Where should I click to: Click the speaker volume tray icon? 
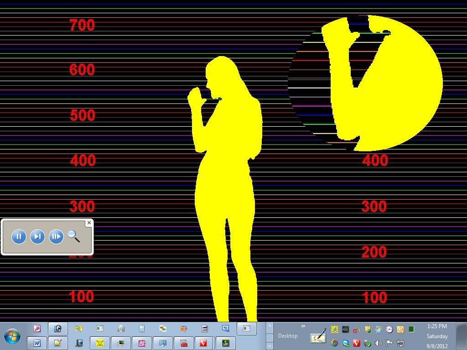pyautogui.click(x=379, y=343)
